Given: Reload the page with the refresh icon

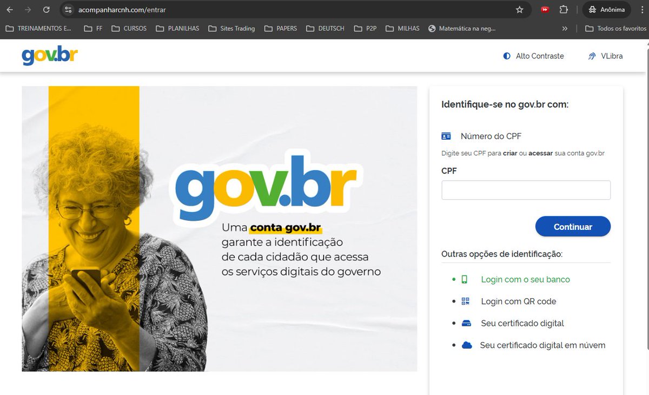Looking at the screenshot, I should (x=47, y=10).
